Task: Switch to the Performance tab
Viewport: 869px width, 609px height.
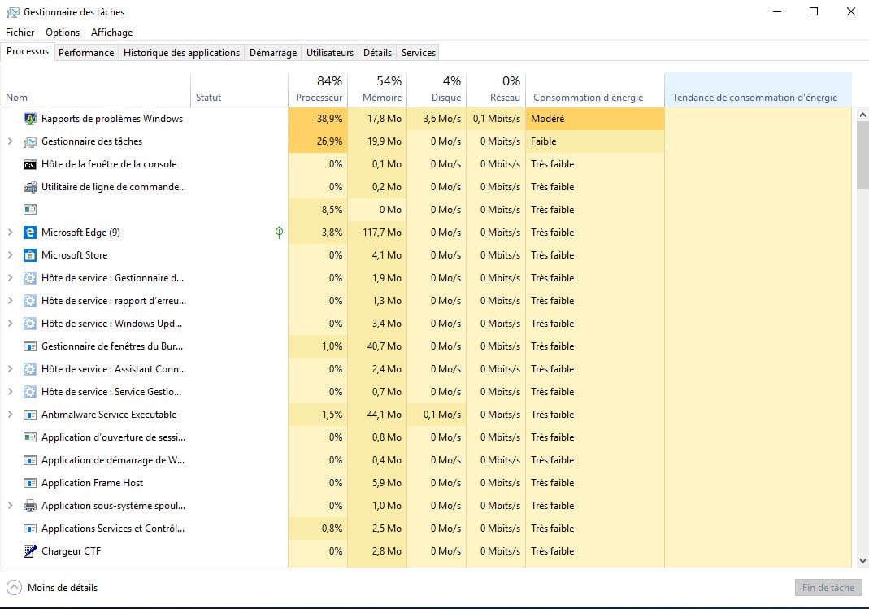Action: (x=86, y=52)
